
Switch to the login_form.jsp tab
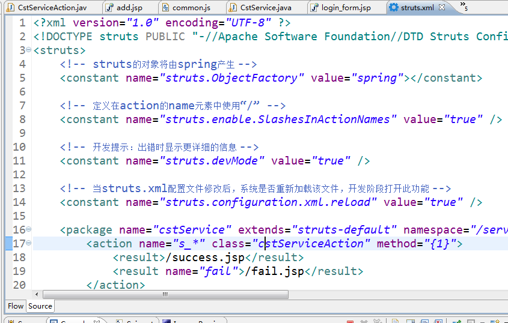point(341,7)
